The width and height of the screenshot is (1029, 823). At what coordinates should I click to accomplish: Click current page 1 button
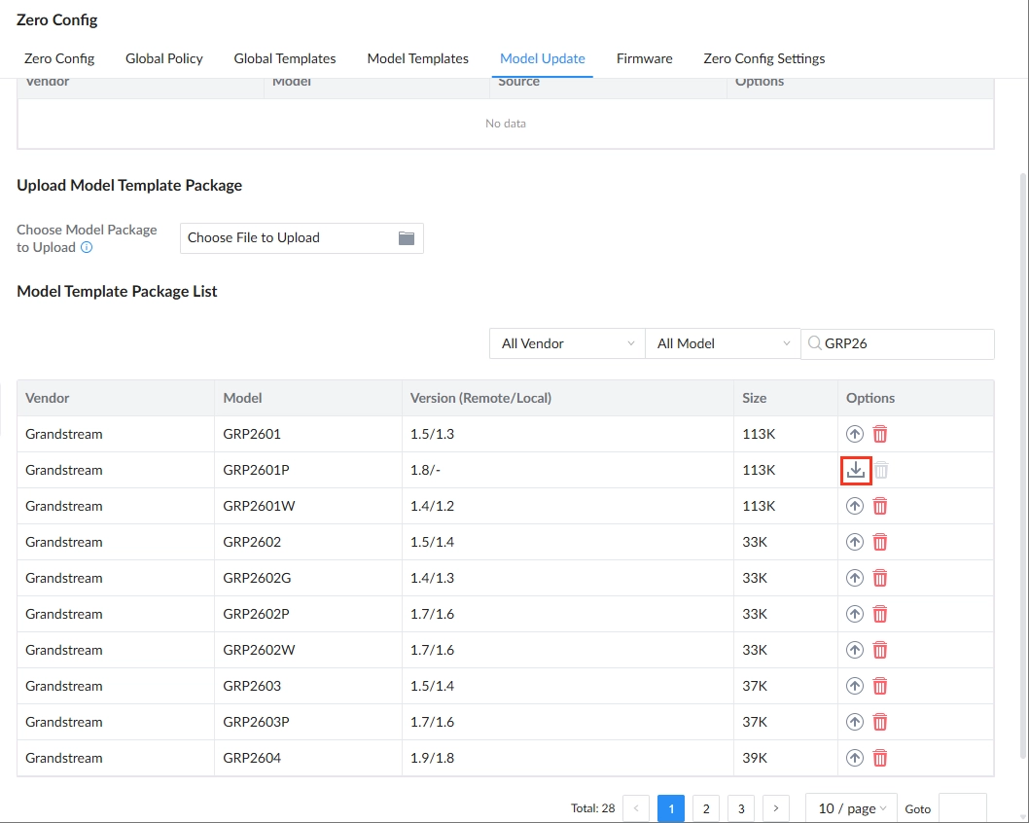click(671, 808)
